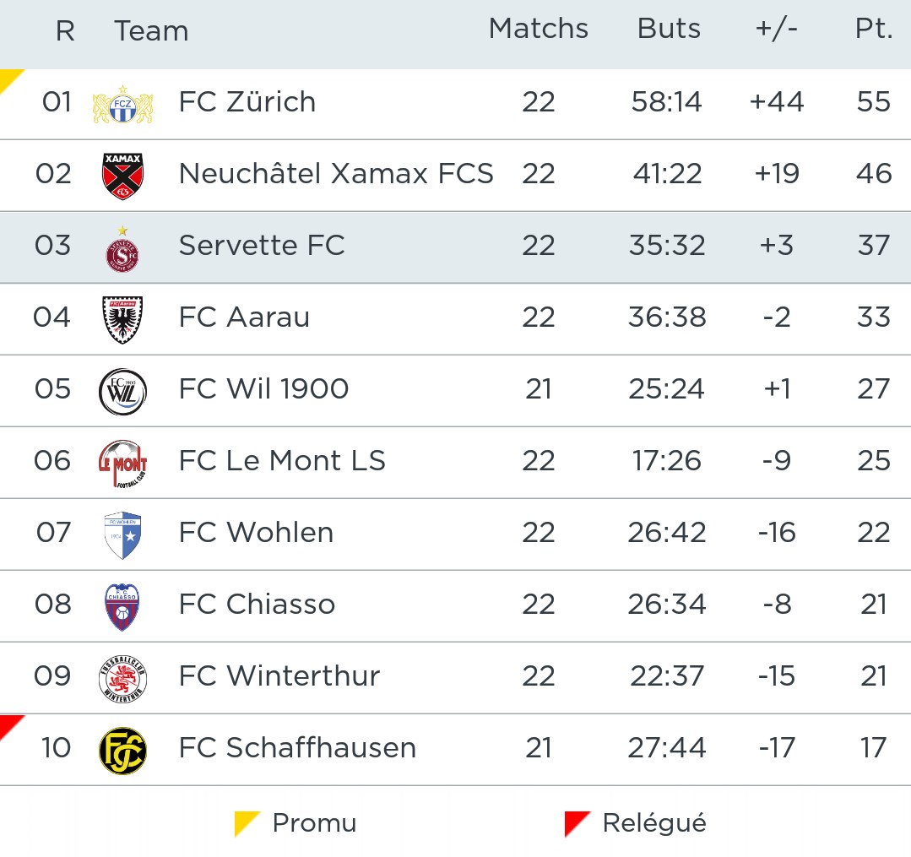Click the FC Chiasso crest icon

point(122,606)
